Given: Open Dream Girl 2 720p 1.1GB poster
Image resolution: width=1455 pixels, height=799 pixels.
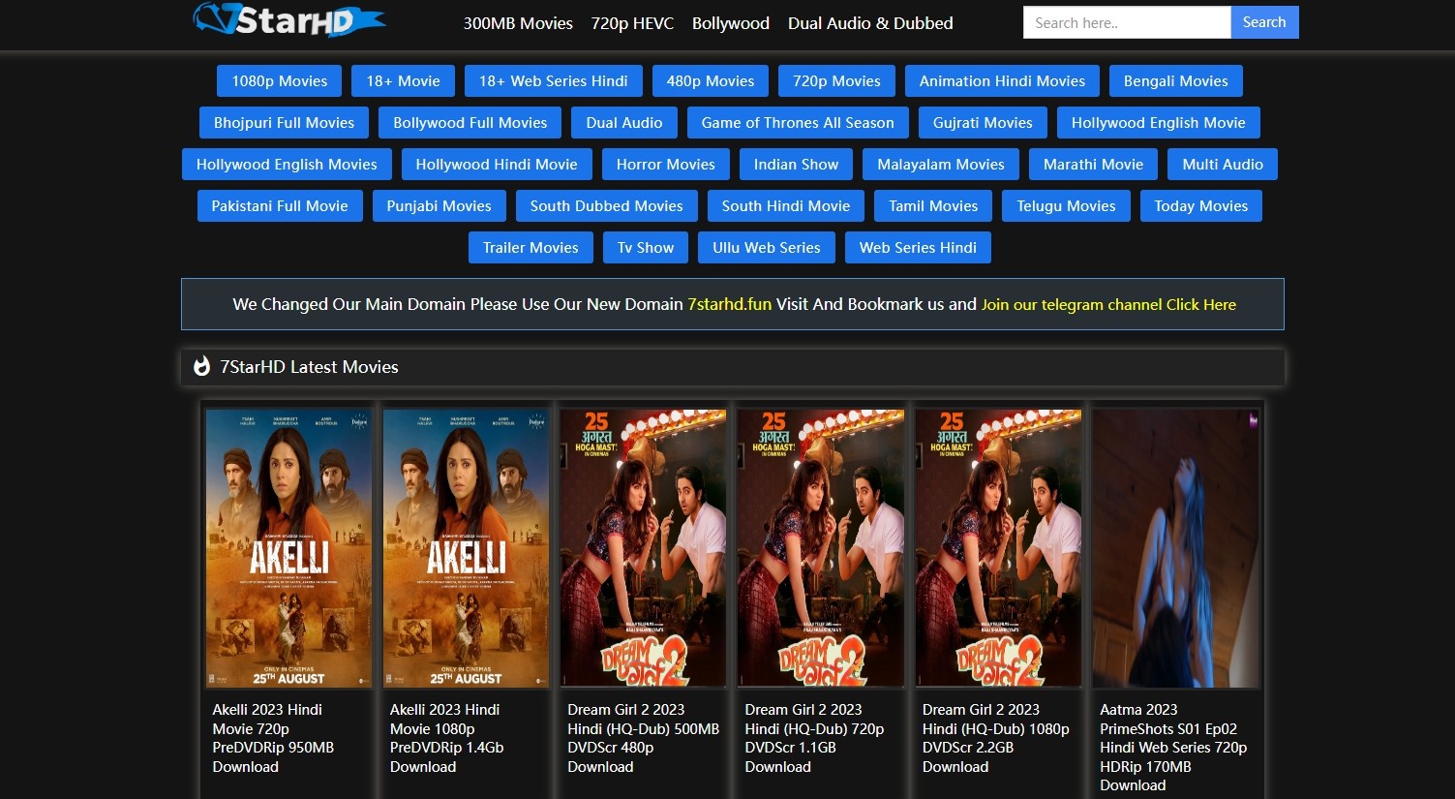Looking at the screenshot, I should pos(821,548).
